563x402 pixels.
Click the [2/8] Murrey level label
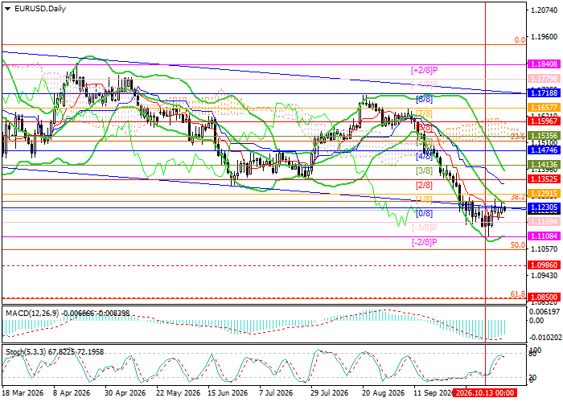click(424, 186)
